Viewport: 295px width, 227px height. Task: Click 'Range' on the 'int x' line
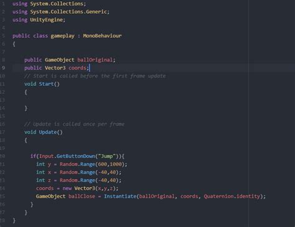pos(88,172)
